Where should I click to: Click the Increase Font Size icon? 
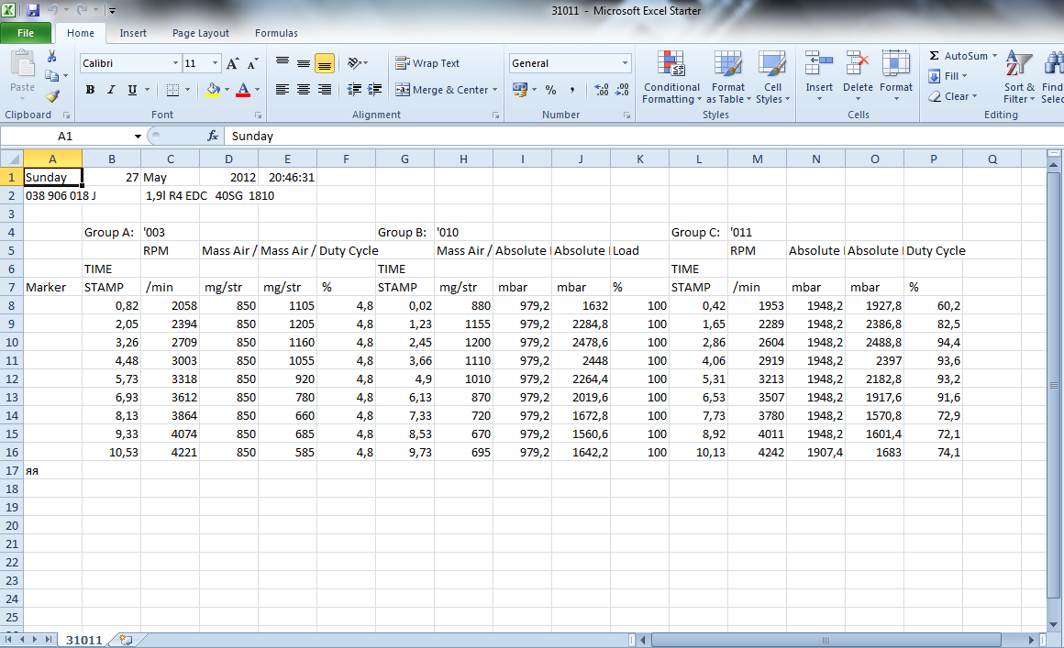click(232, 63)
